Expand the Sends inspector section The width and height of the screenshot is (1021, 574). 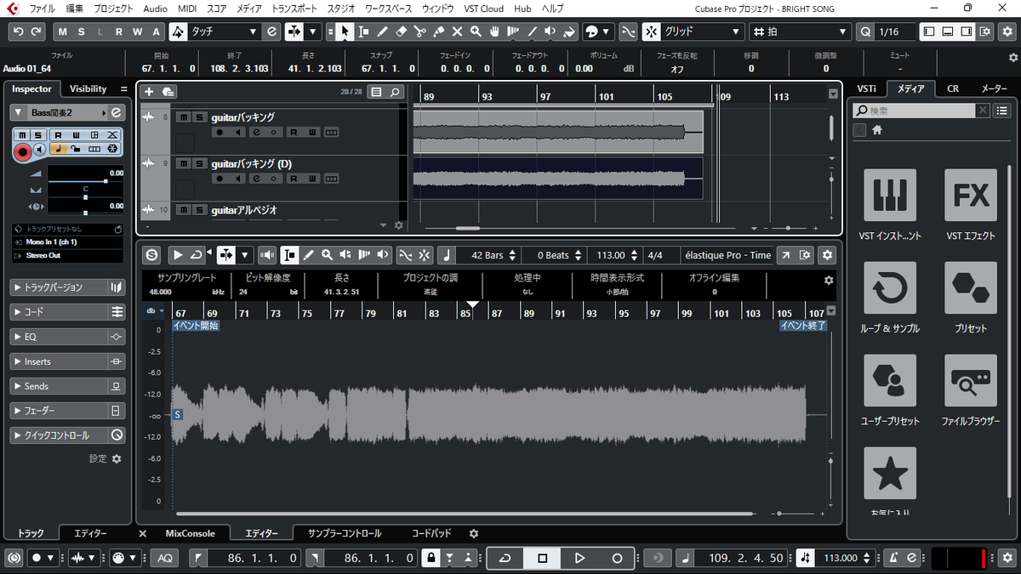coord(68,386)
